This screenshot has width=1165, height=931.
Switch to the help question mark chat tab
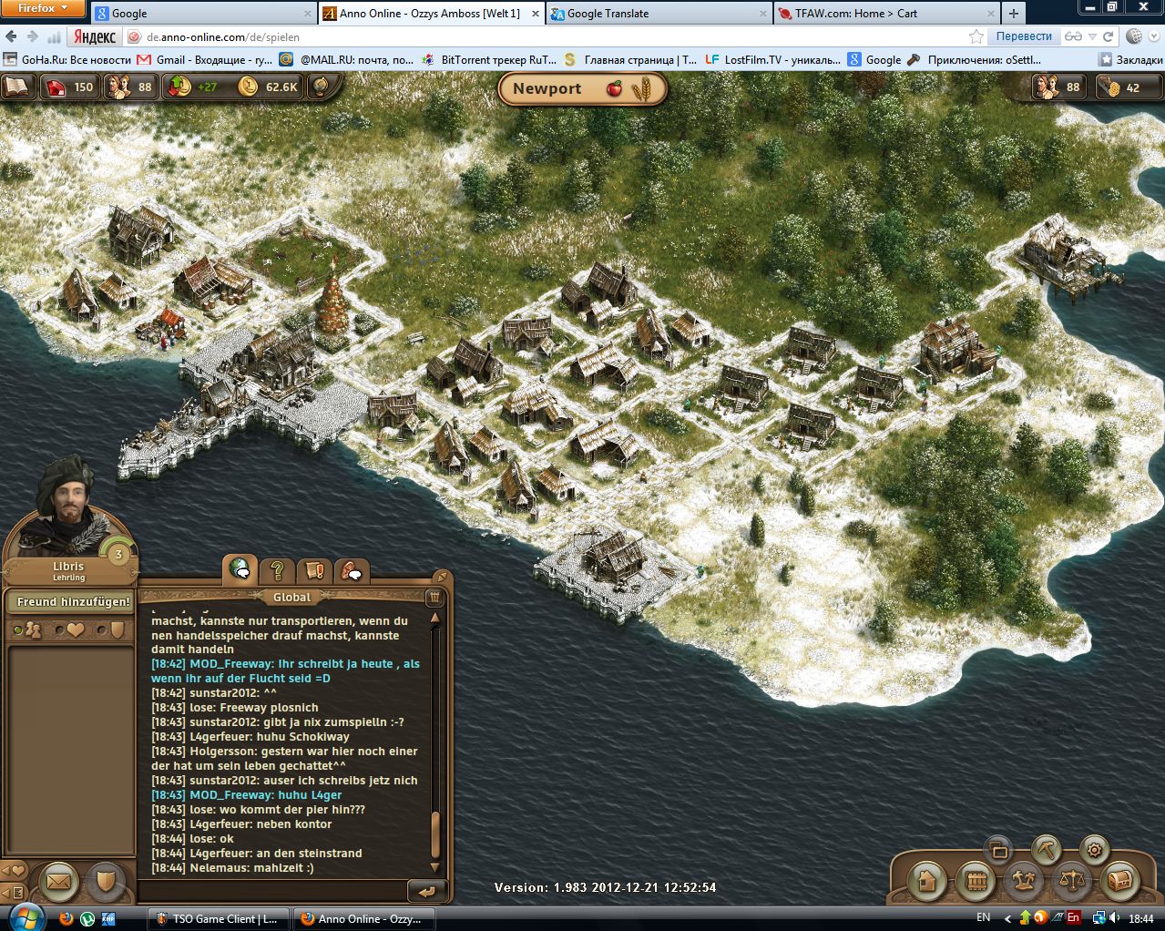pos(277,570)
